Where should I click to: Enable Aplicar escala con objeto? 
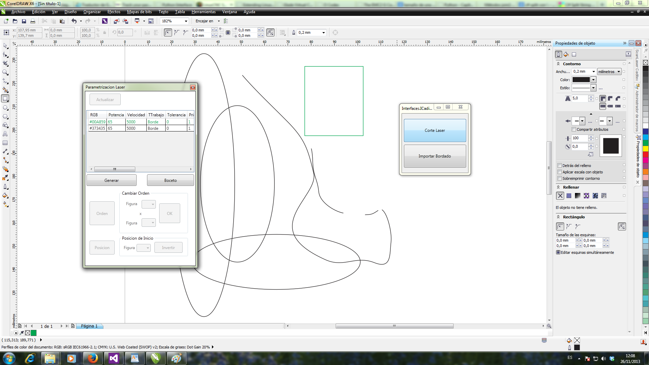559,172
